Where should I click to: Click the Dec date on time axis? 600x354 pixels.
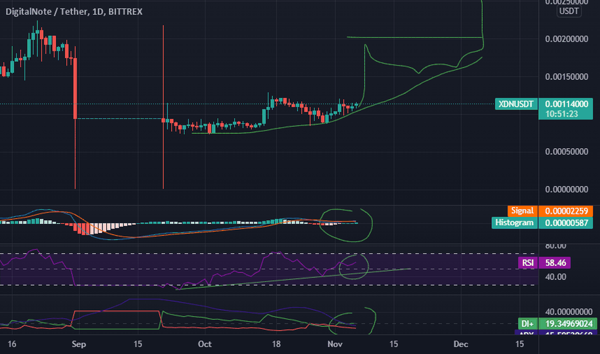tap(461, 344)
